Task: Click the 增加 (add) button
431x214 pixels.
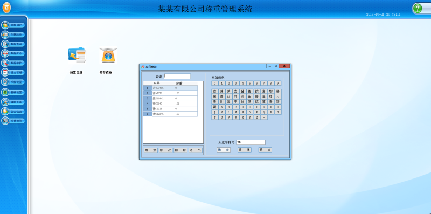Action: 151,150
